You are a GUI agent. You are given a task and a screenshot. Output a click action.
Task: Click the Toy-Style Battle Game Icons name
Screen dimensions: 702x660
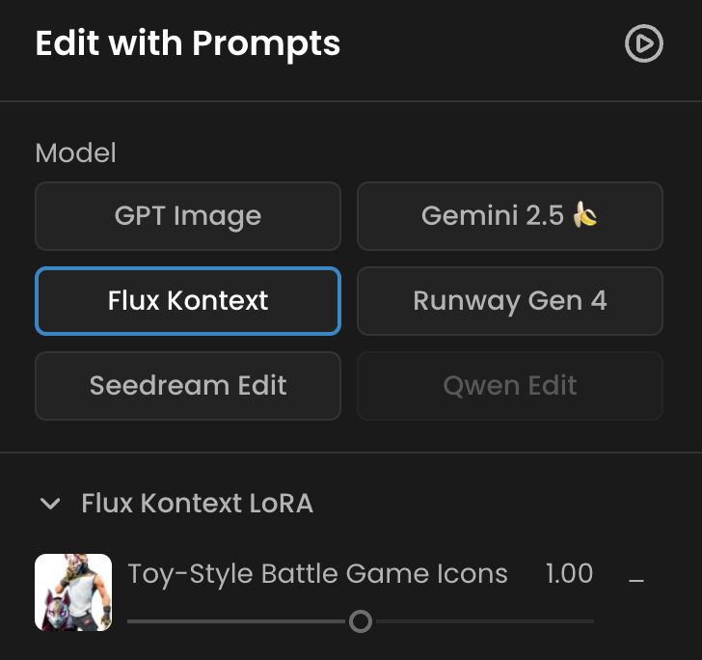[317, 574]
